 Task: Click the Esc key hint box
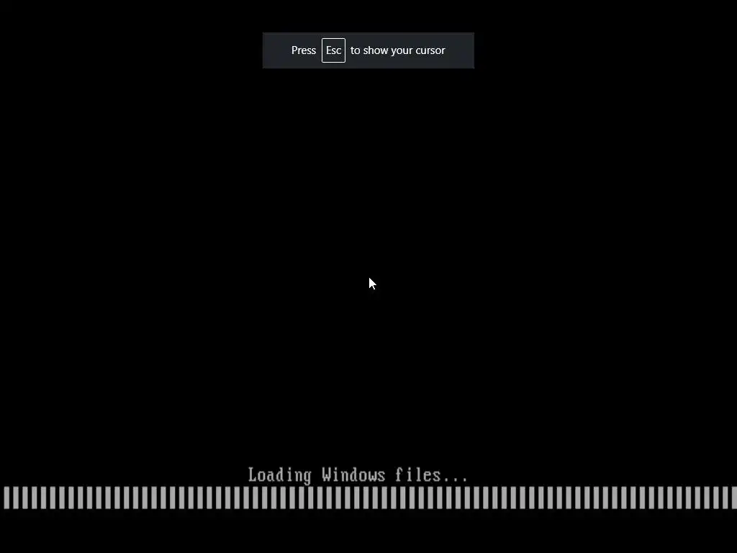pyautogui.click(x=333, y=50)
